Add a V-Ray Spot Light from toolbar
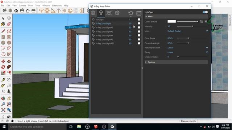Image resolution: width=232 pixels, height=130 pixels. [x=53, y=10]
